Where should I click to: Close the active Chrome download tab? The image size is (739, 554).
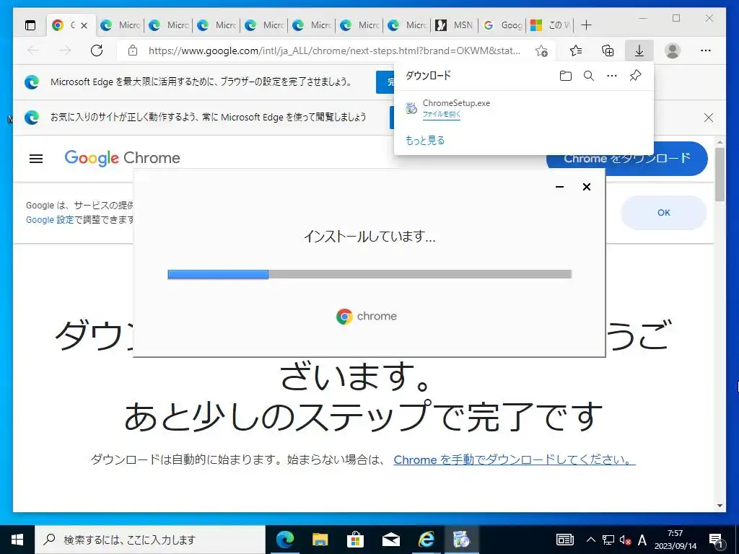84,25
